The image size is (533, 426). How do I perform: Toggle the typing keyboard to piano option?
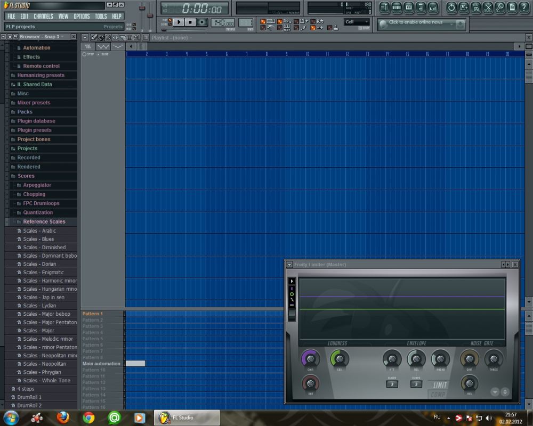[x=263, y=21]
